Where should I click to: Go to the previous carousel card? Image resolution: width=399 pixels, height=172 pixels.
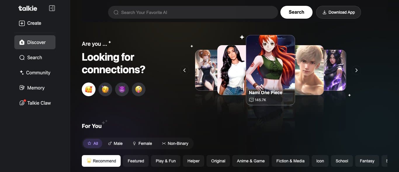(x=184, y=70)
